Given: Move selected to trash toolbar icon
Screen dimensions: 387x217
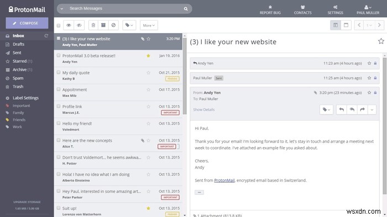Looking at the screenshot, I should tap(93, 25).
